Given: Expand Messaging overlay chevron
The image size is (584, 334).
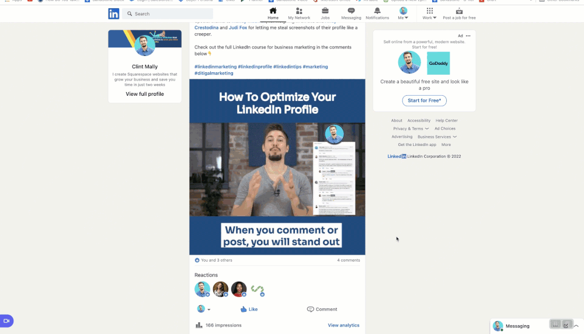Looking at the screenshot, I should point(576,326).
